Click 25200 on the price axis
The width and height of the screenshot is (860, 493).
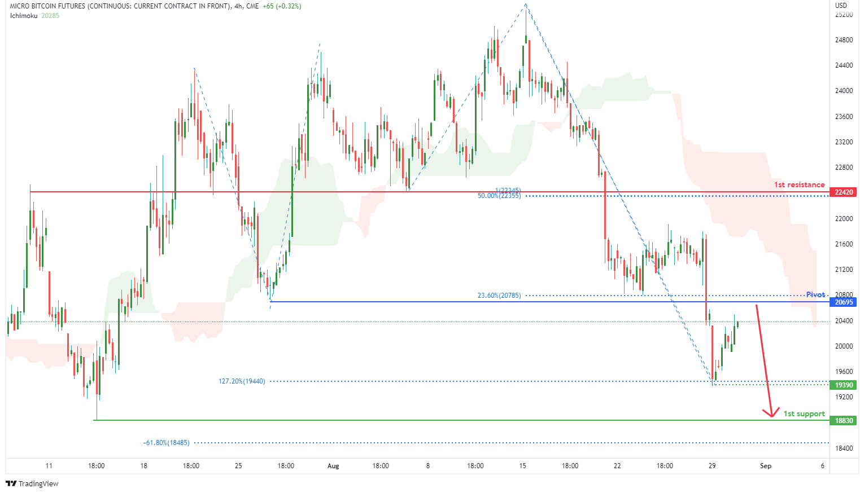click(844, 15)
